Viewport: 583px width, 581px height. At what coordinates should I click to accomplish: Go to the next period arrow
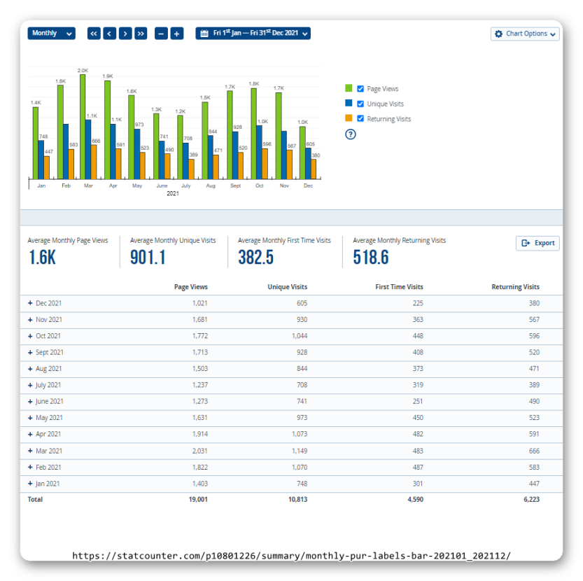(125, 34)
